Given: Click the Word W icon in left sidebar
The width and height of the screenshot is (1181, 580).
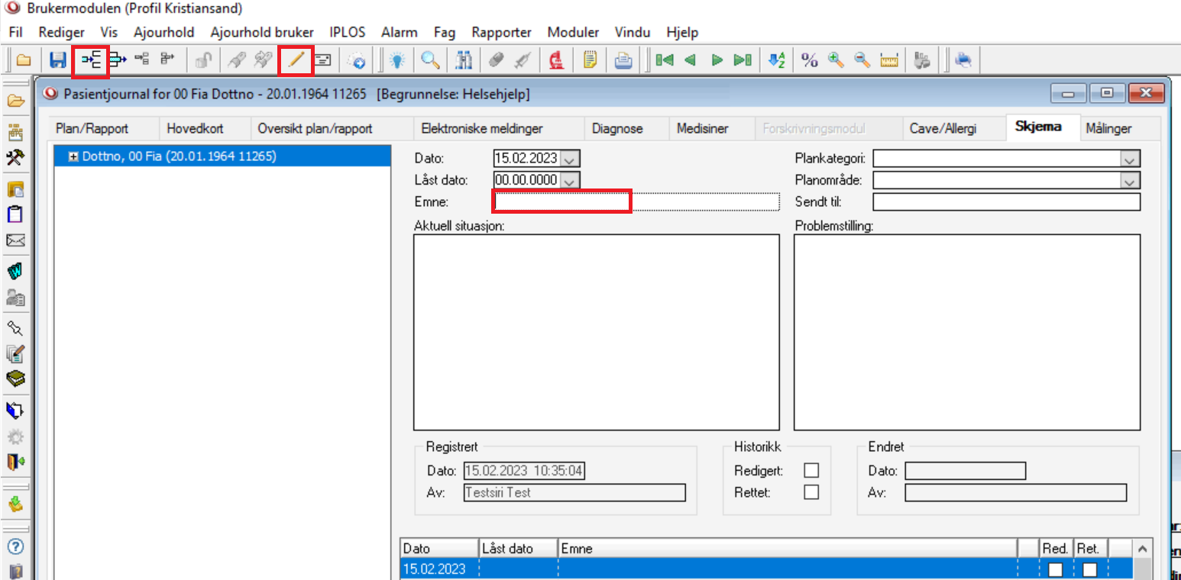Looking at the screenshot, I should [15, 271].
